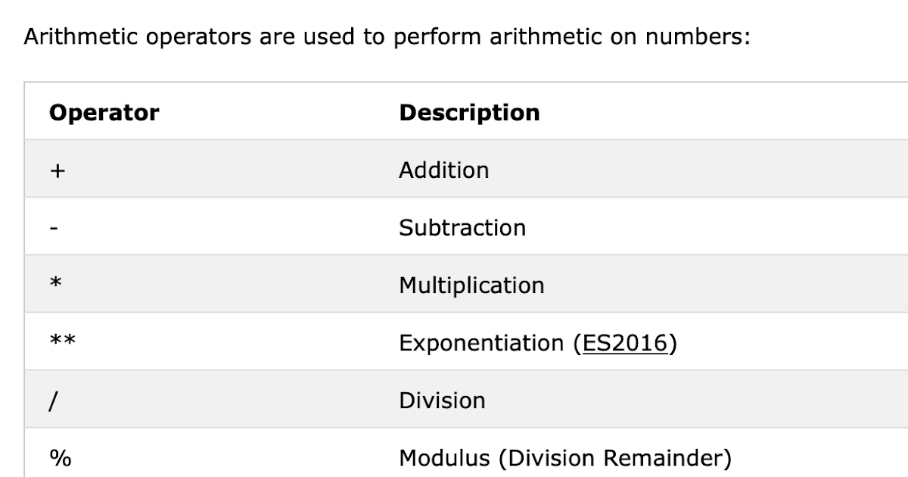Click the Division description text
The height and width of the screenshot is (477, 908).
coord(442,401)
